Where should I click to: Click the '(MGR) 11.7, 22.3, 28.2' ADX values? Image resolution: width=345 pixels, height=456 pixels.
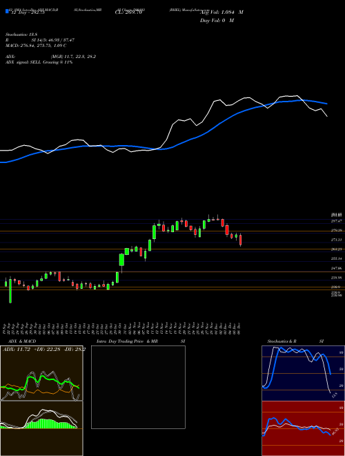73,57
